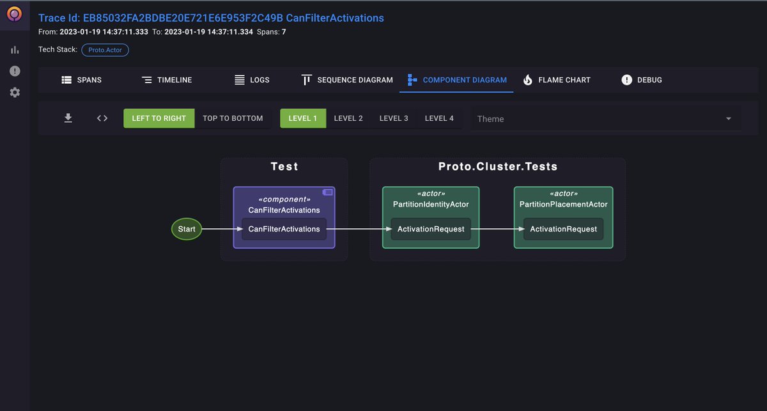Click the green Start node in the diagram

(186, 229)
